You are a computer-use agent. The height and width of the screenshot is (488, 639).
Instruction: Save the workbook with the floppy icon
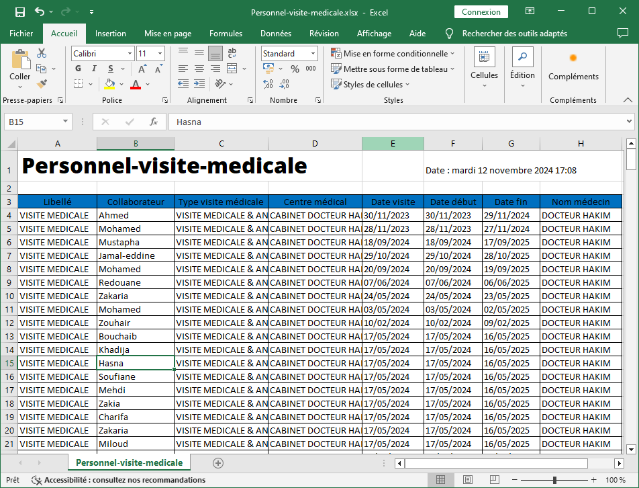(20, 12)
